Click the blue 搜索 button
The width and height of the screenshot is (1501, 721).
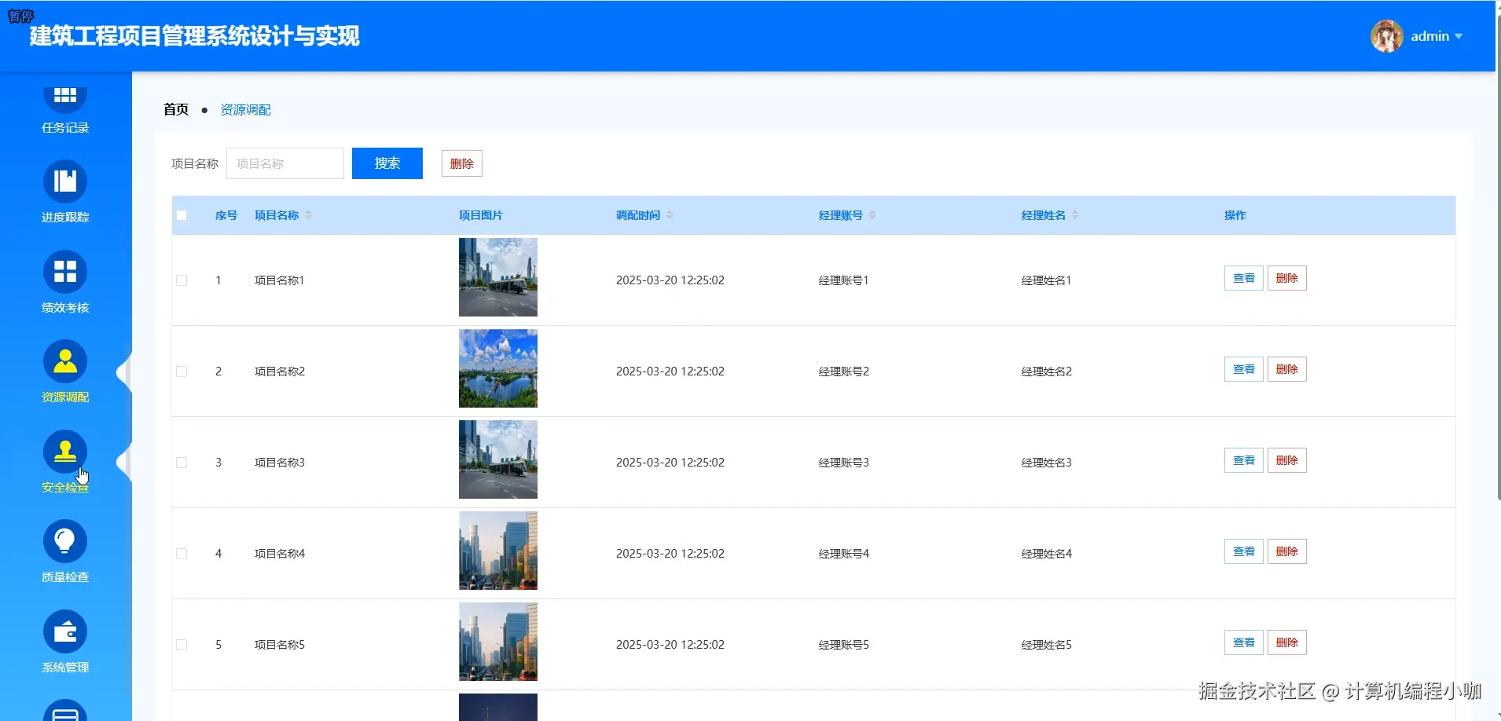pos(387,163)
